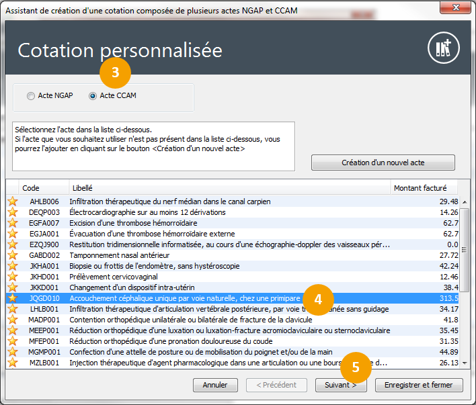Click star icon beside MADP001 row

point(11,320)
